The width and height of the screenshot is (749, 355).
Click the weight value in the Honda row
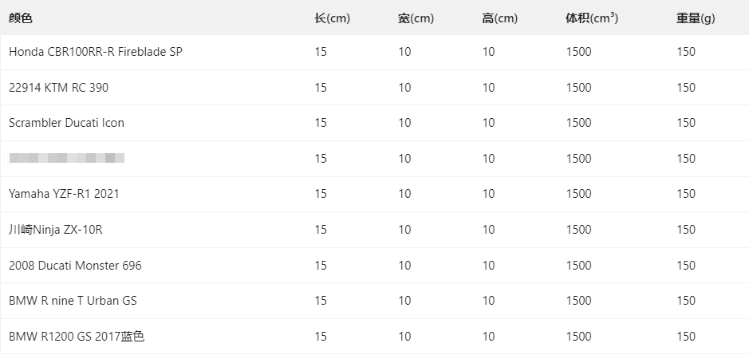[x=686, y=52]
